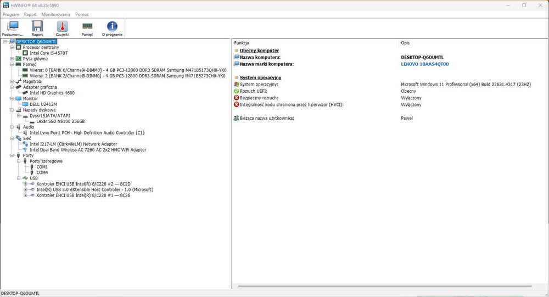Viewport: 549px width, 297px height.
Task: Click the Lexar SSD disk icon
Action: point(32,121)
